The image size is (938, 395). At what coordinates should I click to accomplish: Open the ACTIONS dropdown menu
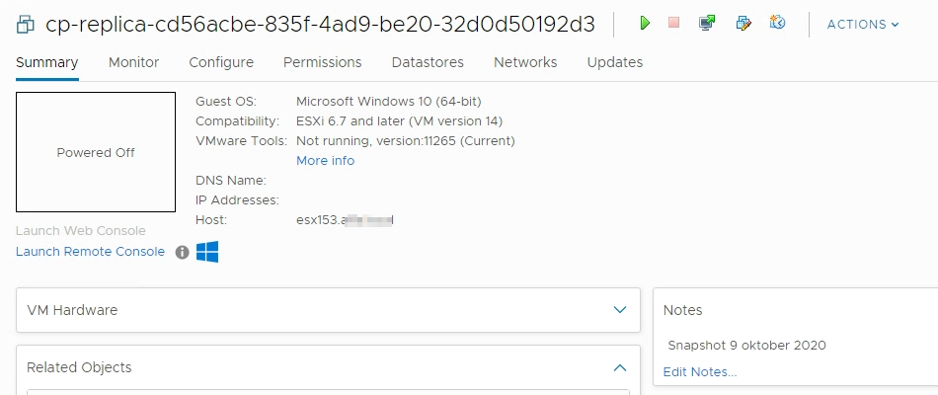(863, 25)
